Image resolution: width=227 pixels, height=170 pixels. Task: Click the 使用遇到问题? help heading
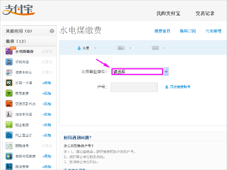tap(78, 137)
